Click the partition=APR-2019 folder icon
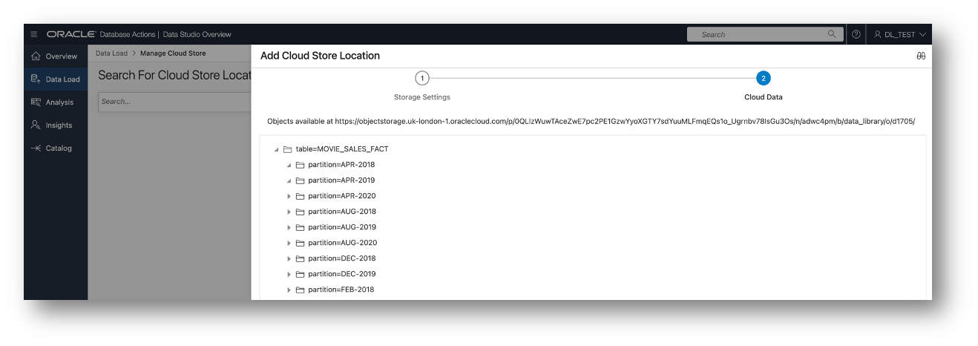Viewport: 978px width, 346px height. coord(301,180)
